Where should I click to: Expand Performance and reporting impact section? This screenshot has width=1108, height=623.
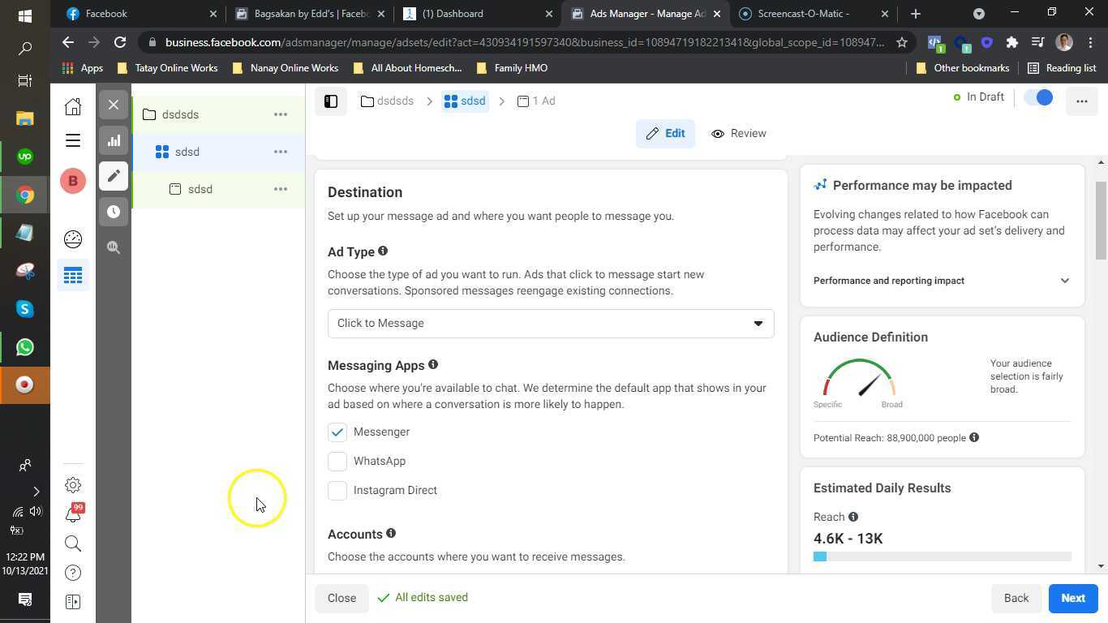pos(942,281)
